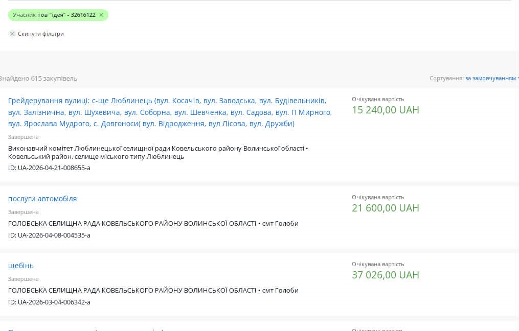This screenshot has width=519, height=331.
Task: Click 'Завершена' status under послуги автомобіля
Action: [x=24, y=211]
